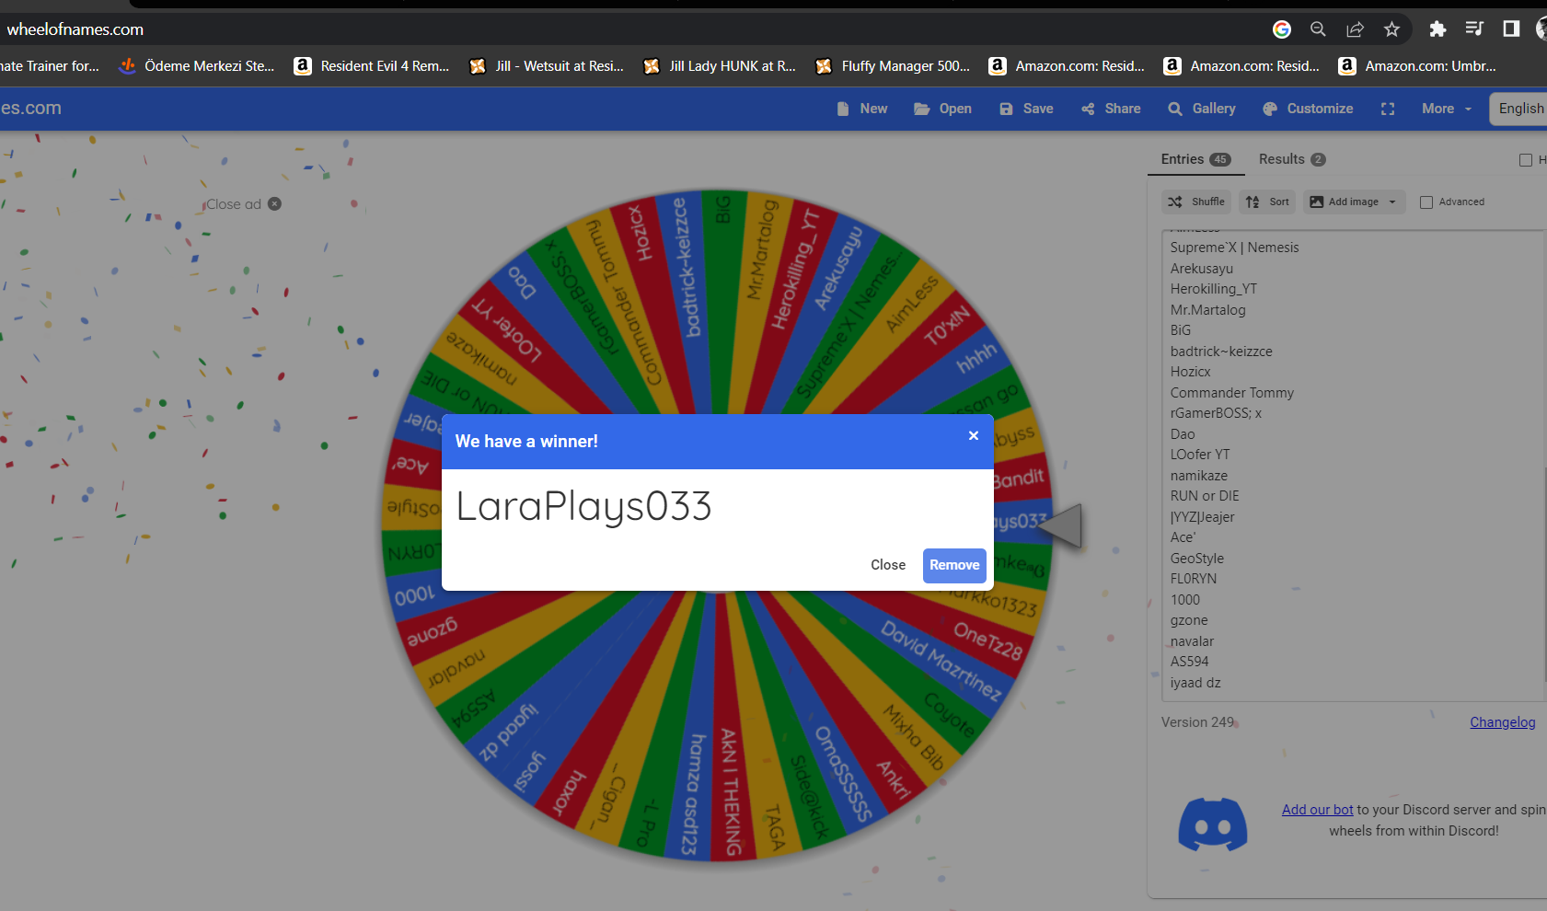Close the ad using the X icon
The width and height of the screenshot is (1547, 911).
click(x=274, y=204)
